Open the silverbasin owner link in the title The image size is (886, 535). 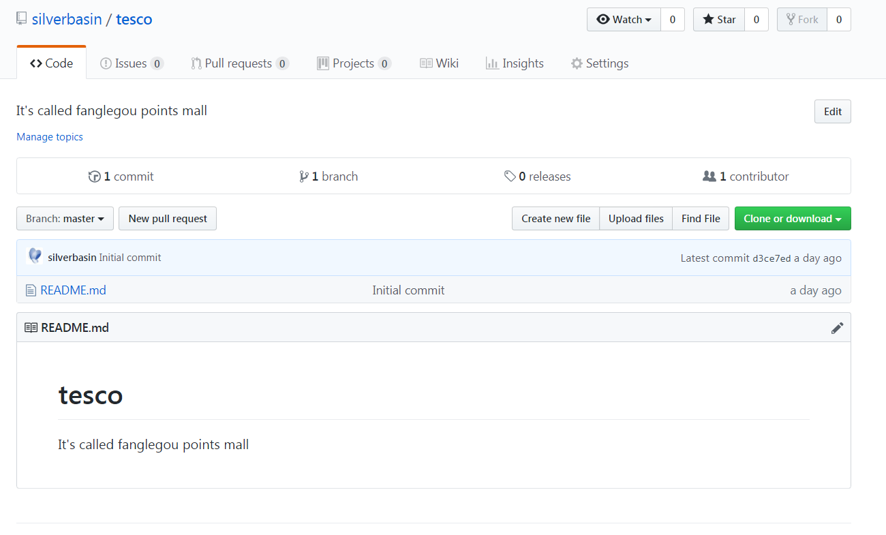(67, 19)
